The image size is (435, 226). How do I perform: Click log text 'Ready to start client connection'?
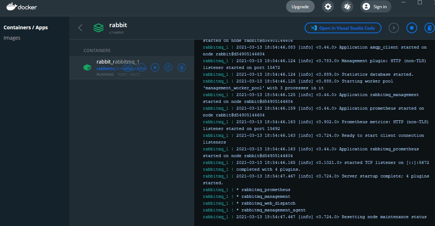click(383, 135)
